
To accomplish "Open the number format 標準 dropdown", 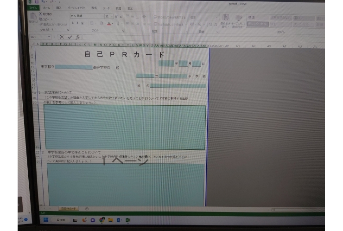I will coord(216,18).
